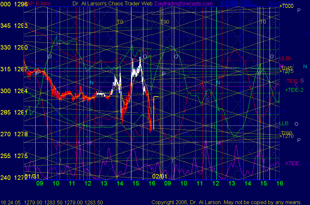
Task: Click the magenta C letter below -TIDE-1
Action: (296, 85)
